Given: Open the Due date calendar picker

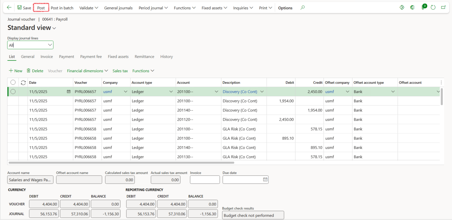Looking at the screenshot, I should (x=265, y=180).
